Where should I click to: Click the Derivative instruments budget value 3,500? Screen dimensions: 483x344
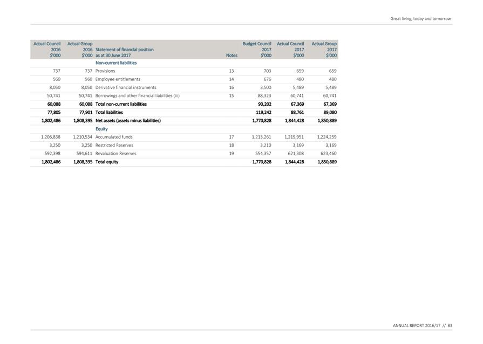pos(266,88)
